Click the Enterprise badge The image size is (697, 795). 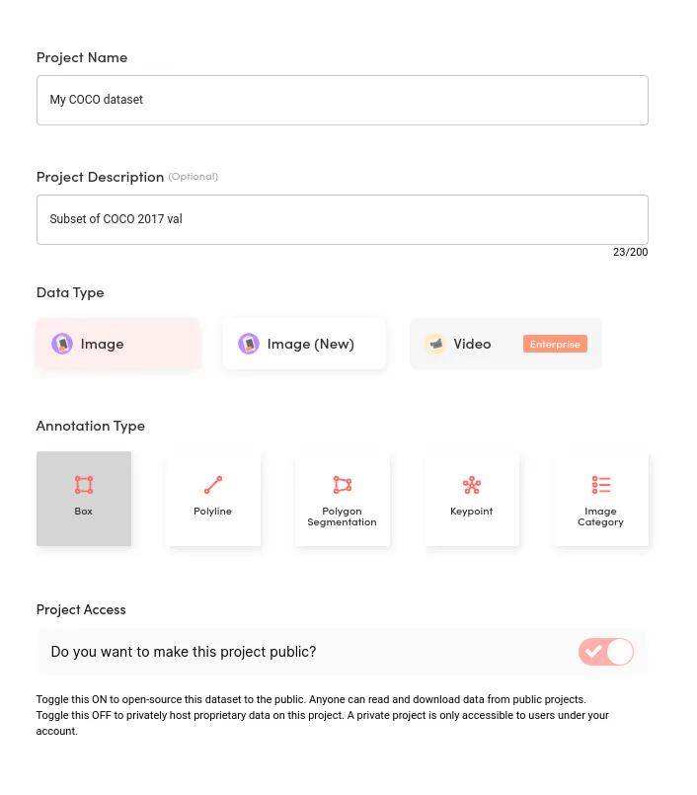(555, 344)
